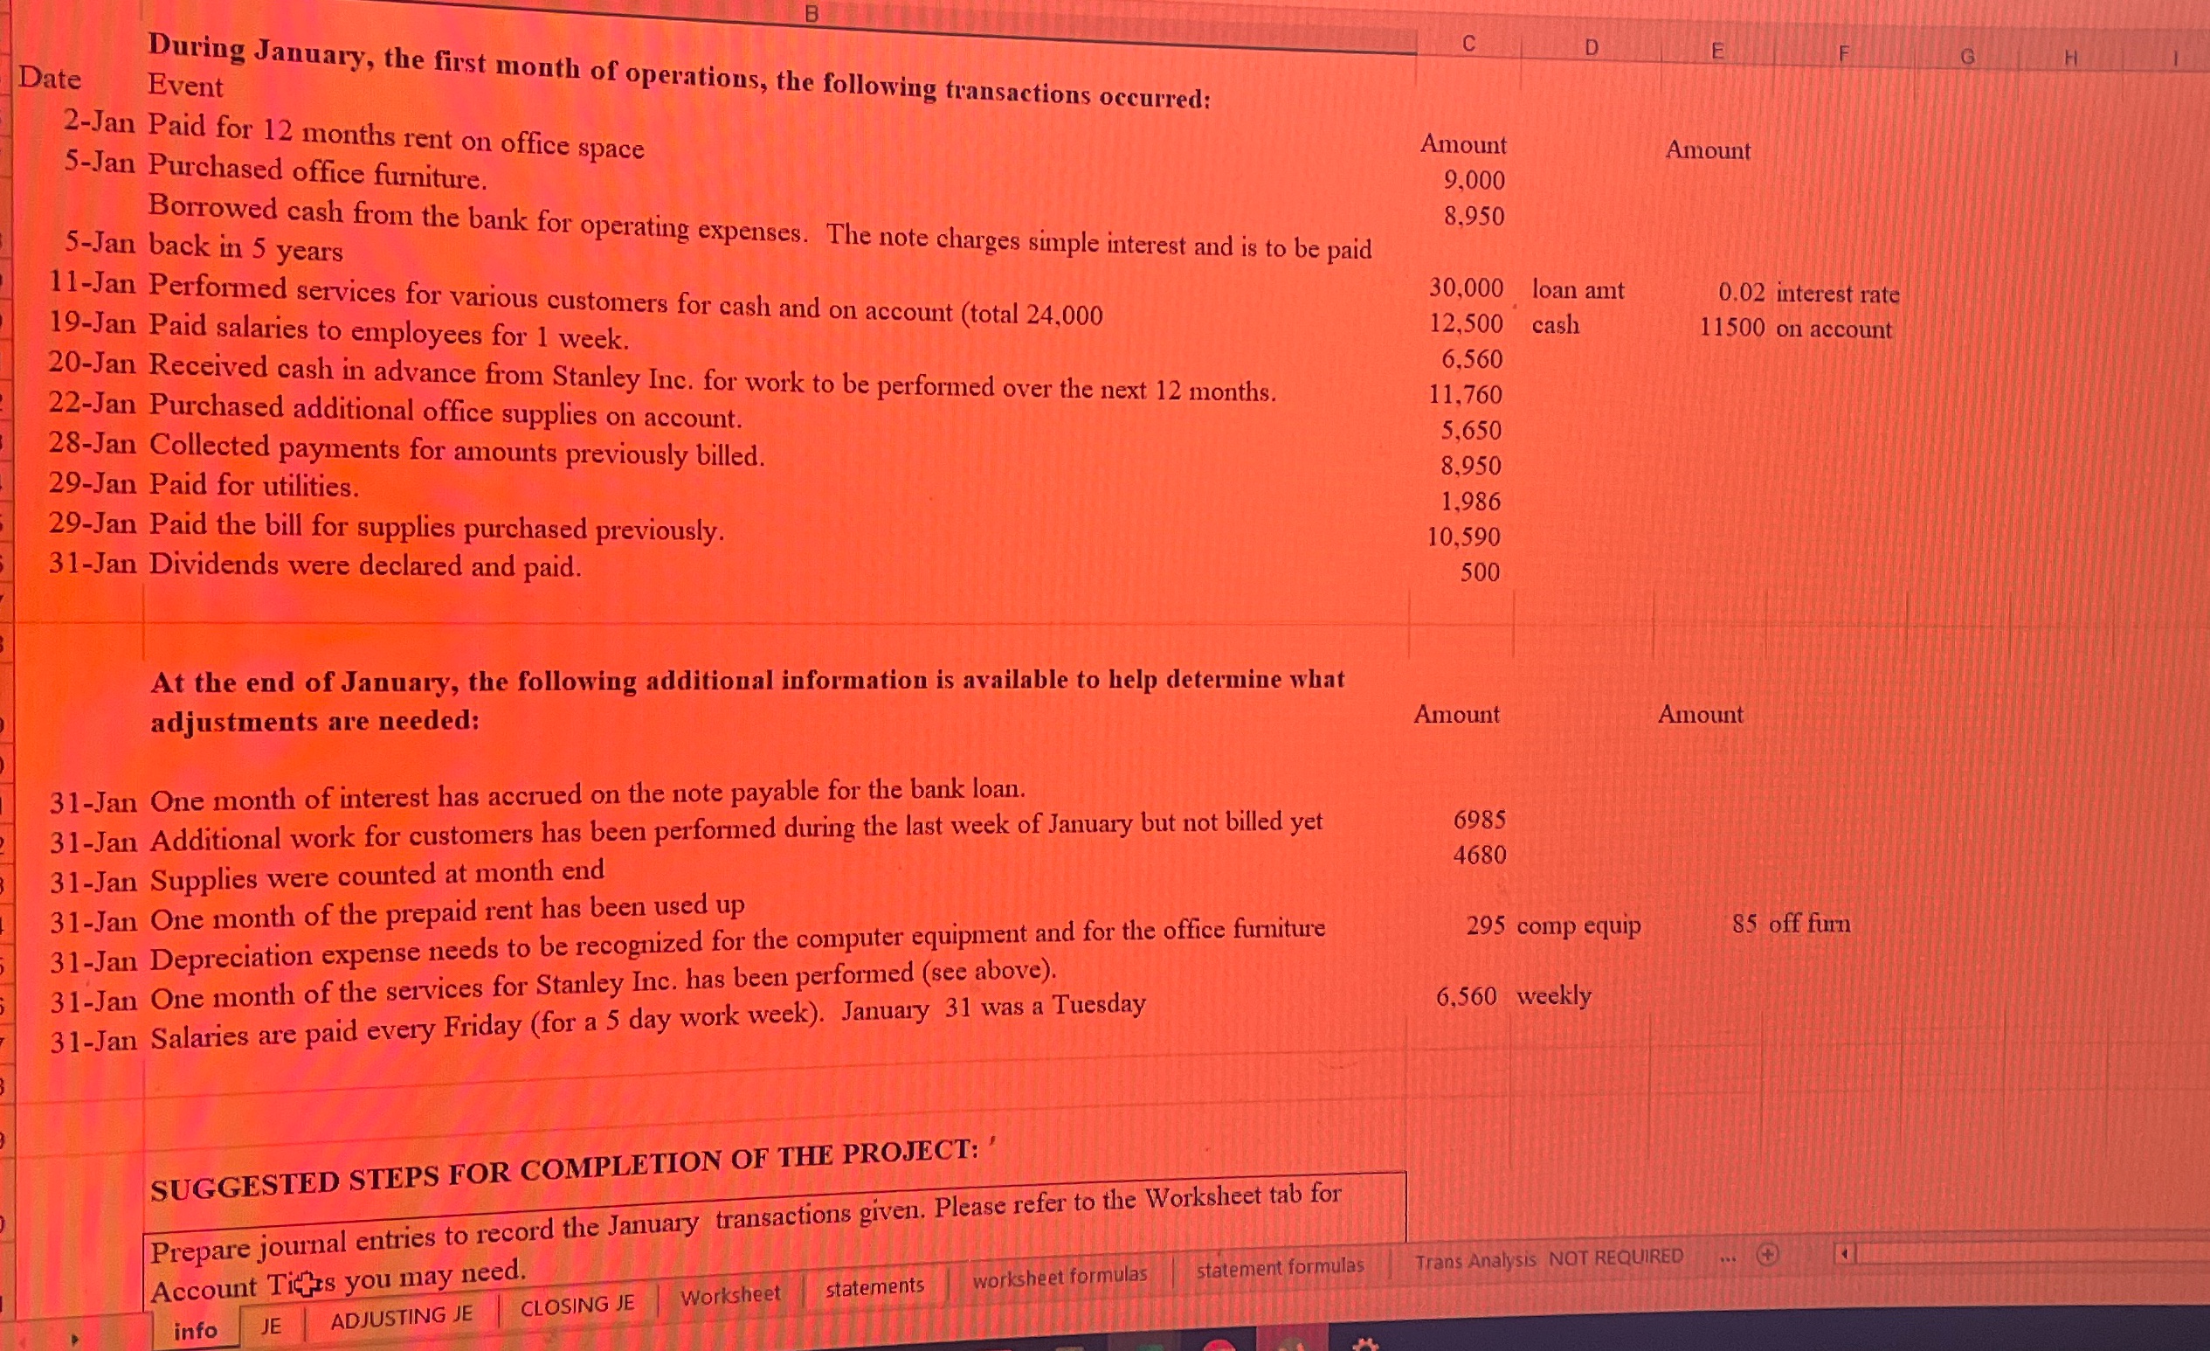Viewport: 2210px width, 1351px height.
Task: Open the statements sheet tab
Action: coord(875,1287)
